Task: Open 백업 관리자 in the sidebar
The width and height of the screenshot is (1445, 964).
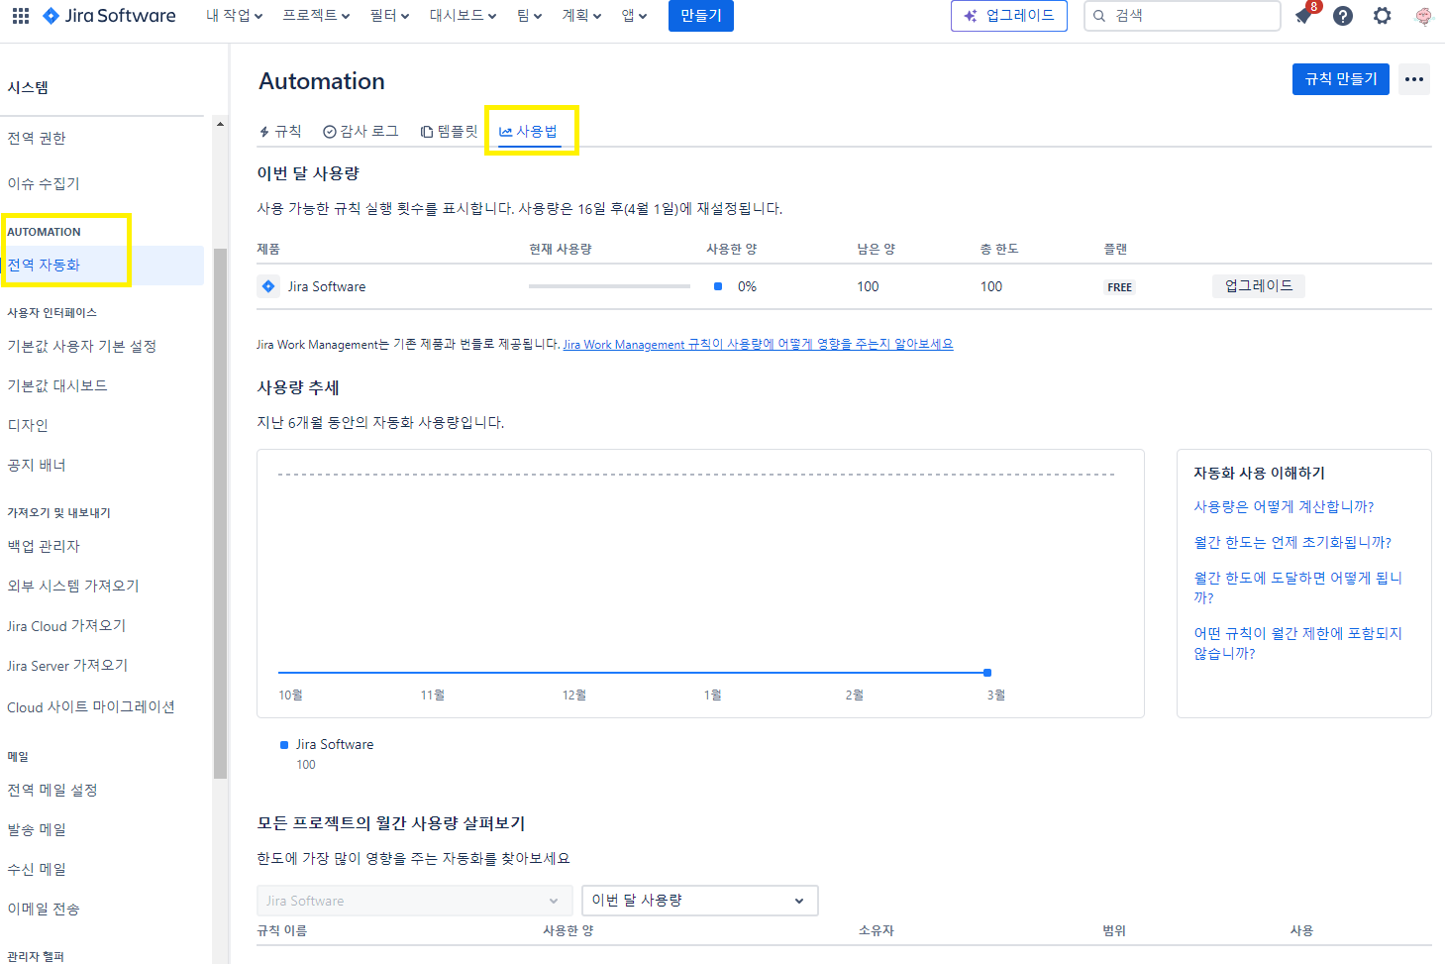Action: tap(44, 546)
